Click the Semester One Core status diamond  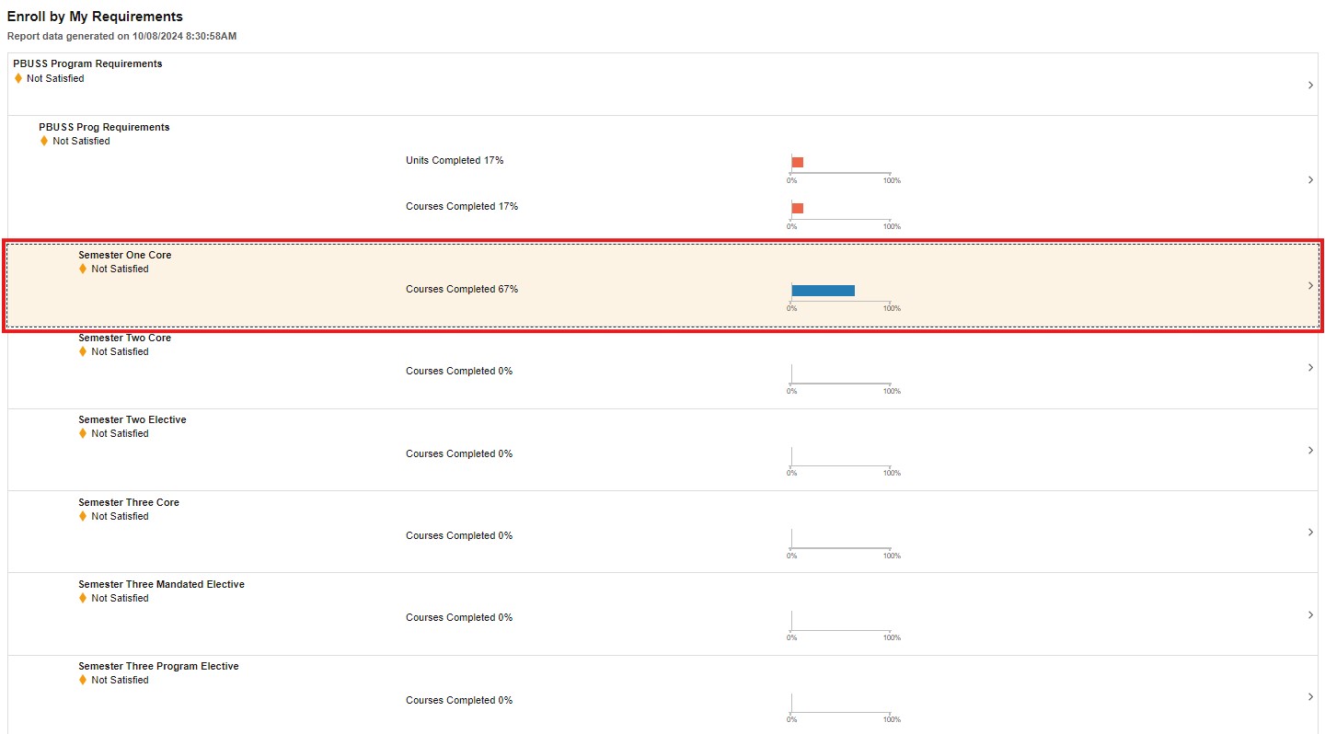83,270
